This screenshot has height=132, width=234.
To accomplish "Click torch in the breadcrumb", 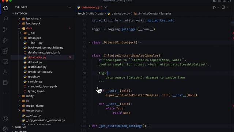I will click(x=81, y=14).
